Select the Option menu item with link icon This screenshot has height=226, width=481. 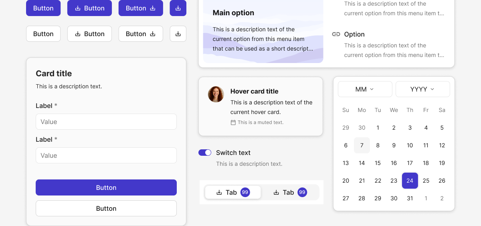click(389, 44)
